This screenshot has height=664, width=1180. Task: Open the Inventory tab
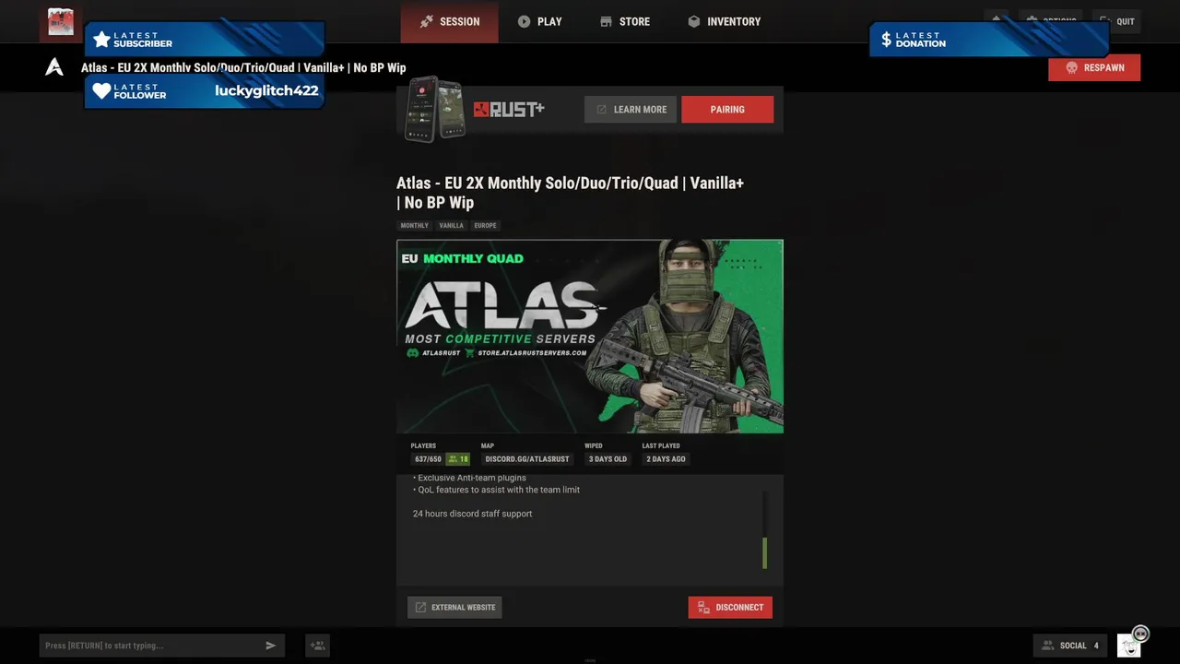click(725, 21)
